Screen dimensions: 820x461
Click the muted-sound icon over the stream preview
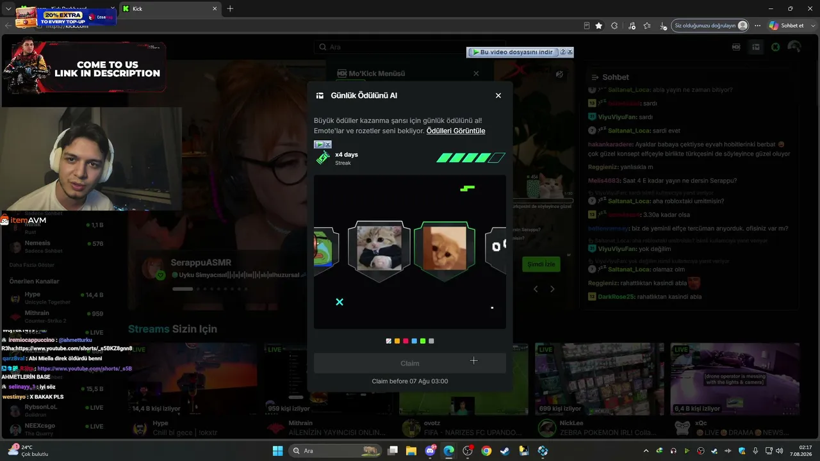559,74
